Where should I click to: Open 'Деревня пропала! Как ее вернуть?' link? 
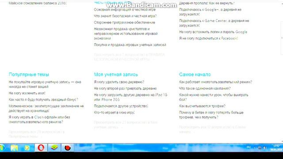tap(207, 3)
